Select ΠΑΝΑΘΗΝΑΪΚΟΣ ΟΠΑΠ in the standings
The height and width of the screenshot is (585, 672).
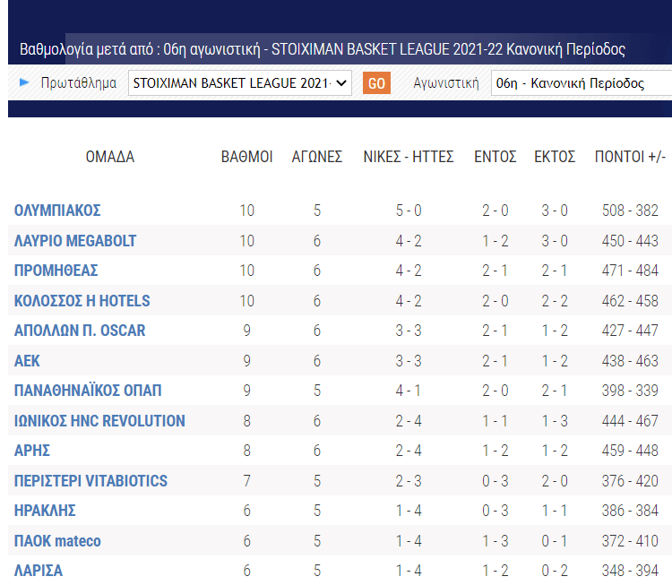(88, 391)
